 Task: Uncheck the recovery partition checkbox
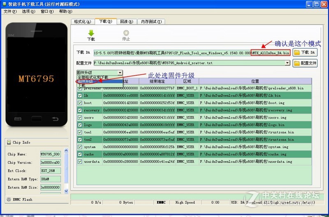(x=80, y=110)
